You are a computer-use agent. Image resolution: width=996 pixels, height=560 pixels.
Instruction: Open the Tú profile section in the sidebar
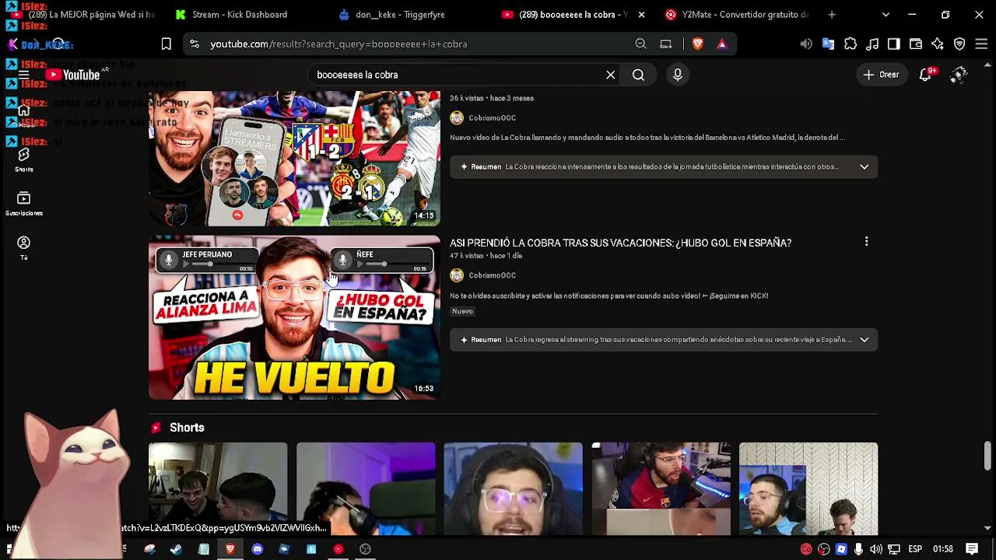click(x=23, y=247)
